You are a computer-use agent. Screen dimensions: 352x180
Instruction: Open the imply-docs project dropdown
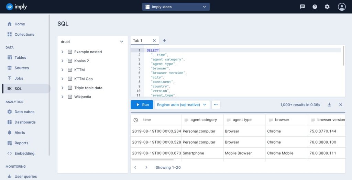176,7
